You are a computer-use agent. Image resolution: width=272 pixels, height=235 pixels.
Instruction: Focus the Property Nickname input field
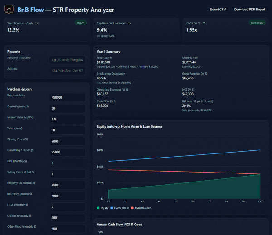pyautogui.click(x=67, y=60)
